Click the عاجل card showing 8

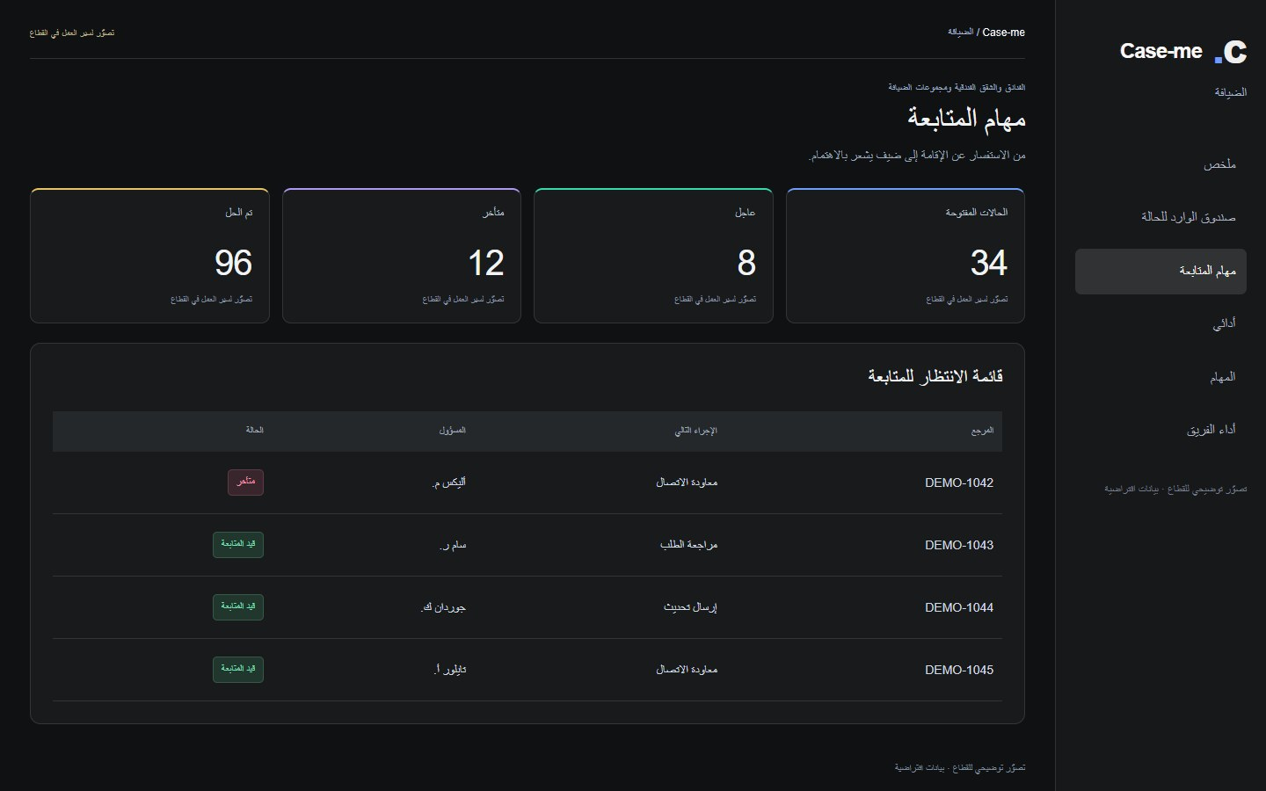pyautogui.click(x=653, y=256)
